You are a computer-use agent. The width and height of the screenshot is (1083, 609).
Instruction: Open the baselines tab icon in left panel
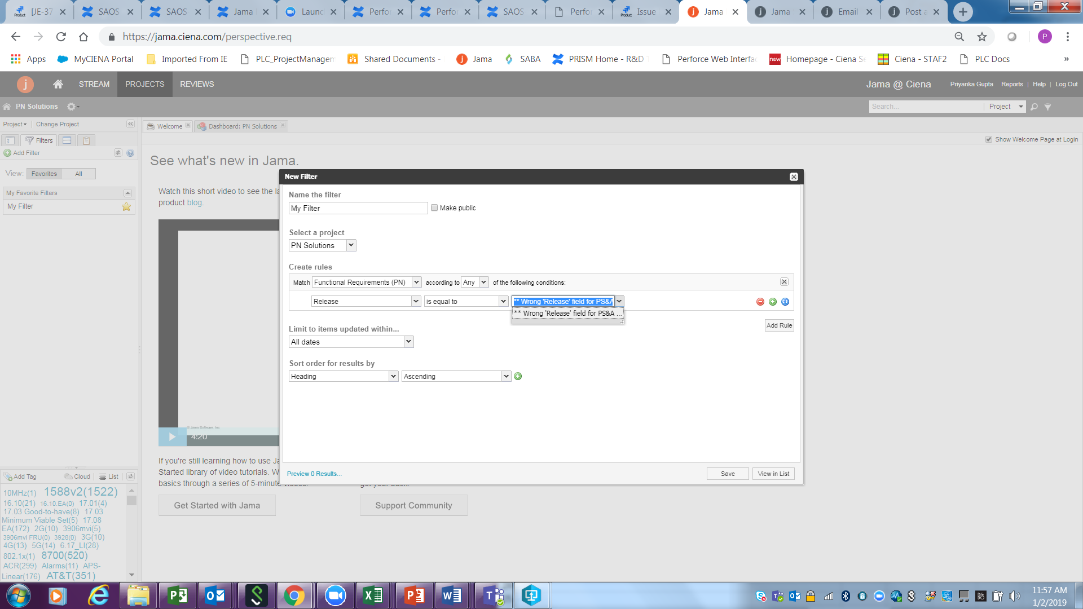tap(86, 140)
